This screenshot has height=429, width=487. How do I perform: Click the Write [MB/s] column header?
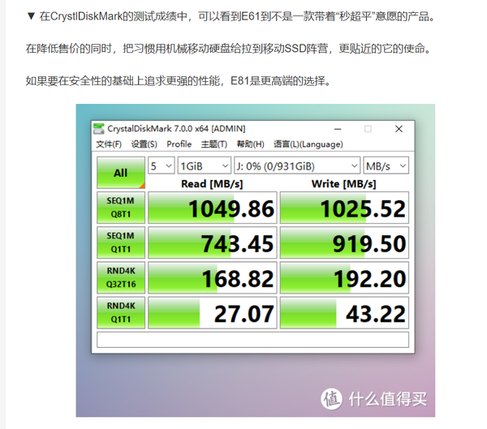(x=344, y=184)
